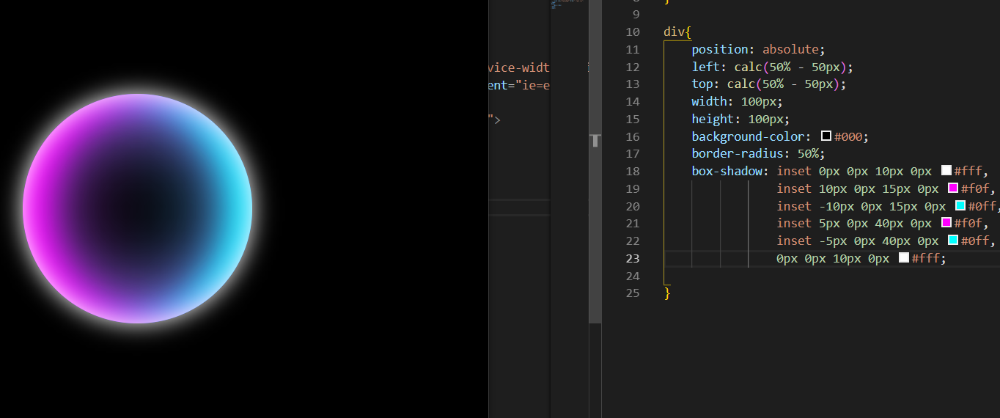1000x418 pixels.
Task: Open the cyan swatch on line 22
Action: point(953,241)
